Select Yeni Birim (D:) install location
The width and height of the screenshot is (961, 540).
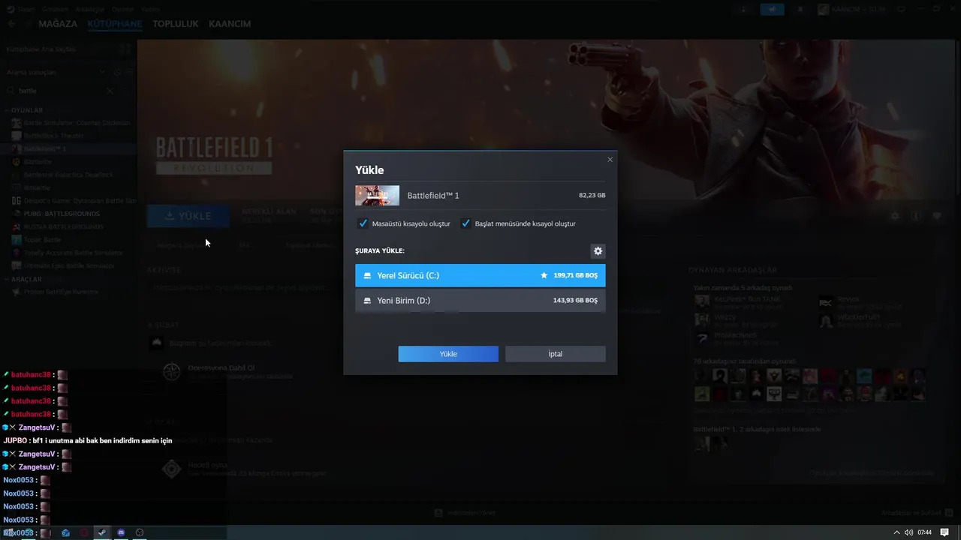coord(480,300)
